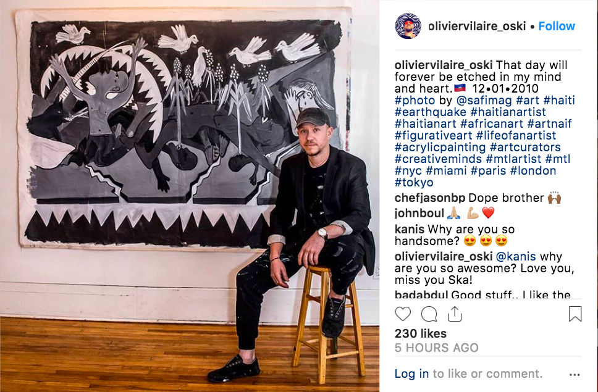Save post using the bookmark icon
The image size is (598, 392).
coord(575,314)
